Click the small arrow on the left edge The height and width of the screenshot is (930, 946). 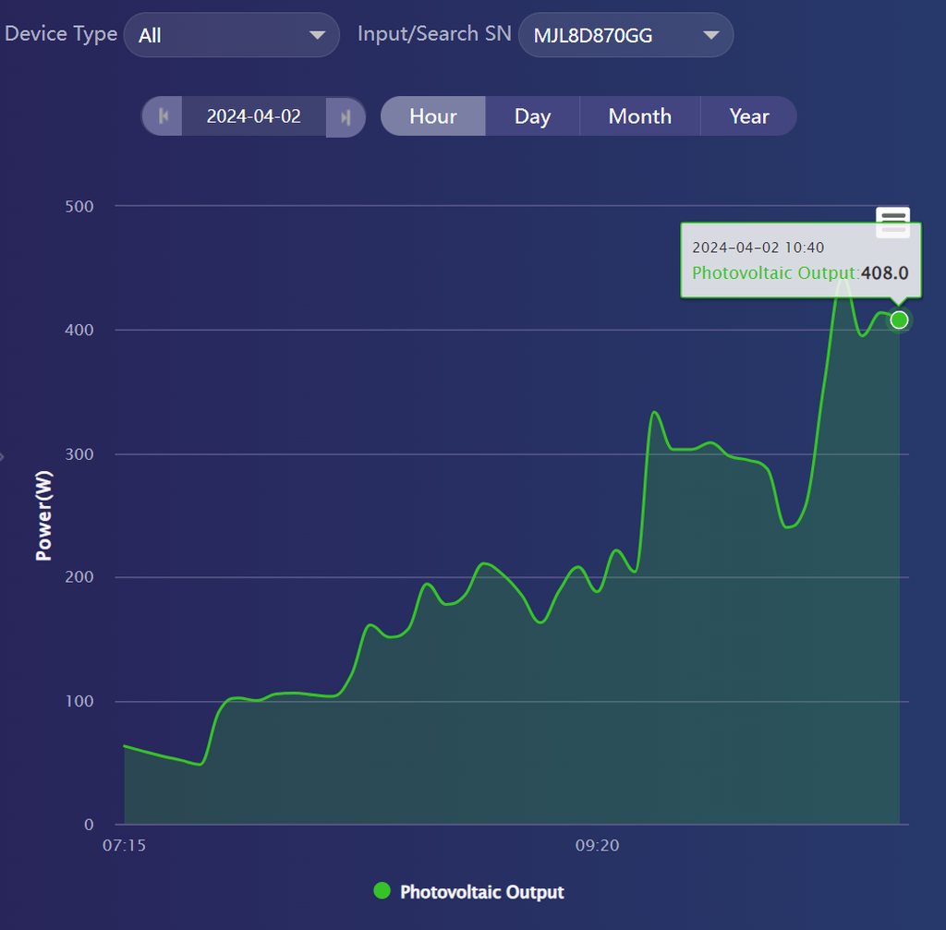click(x=3, y=456)
